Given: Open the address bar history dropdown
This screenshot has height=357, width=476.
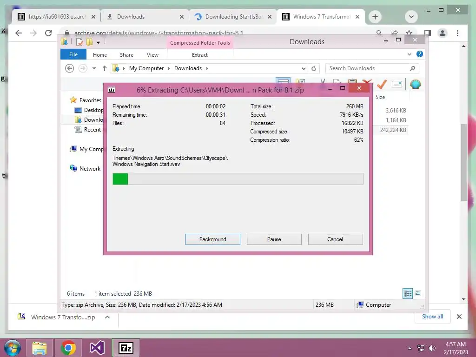Looking at the screenshot, I should (304, 68).
